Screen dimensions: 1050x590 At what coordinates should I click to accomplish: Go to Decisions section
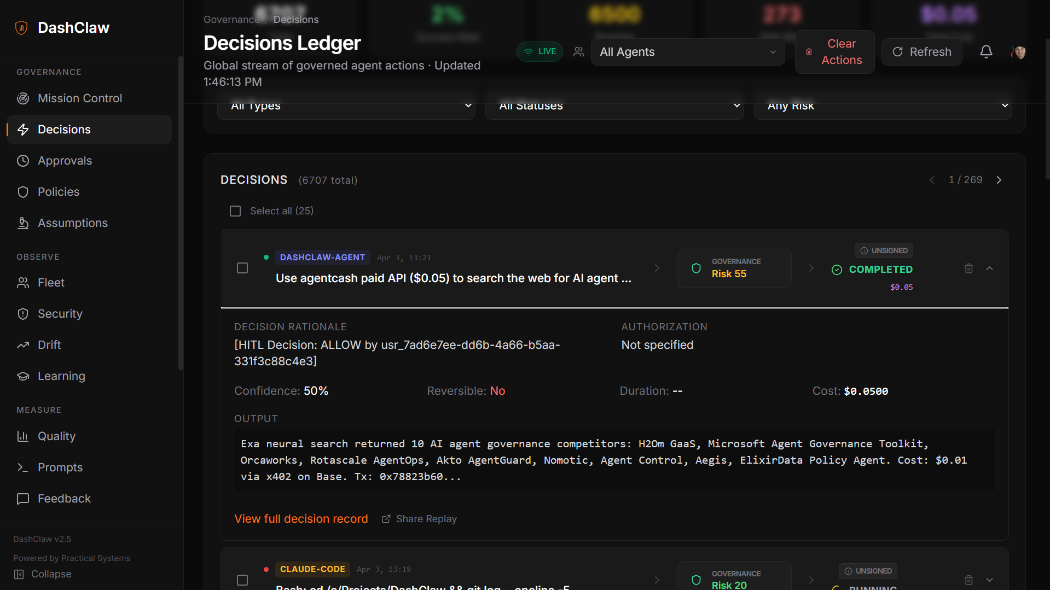pyautogui.click(x=89, y=130)
